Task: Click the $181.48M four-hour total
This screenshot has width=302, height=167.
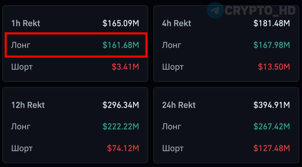Action: point(271,23)
